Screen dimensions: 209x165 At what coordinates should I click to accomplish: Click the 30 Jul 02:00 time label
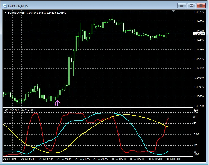point(119,159)
